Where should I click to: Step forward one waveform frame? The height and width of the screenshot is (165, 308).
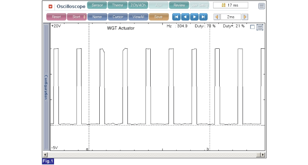[194, 17]
